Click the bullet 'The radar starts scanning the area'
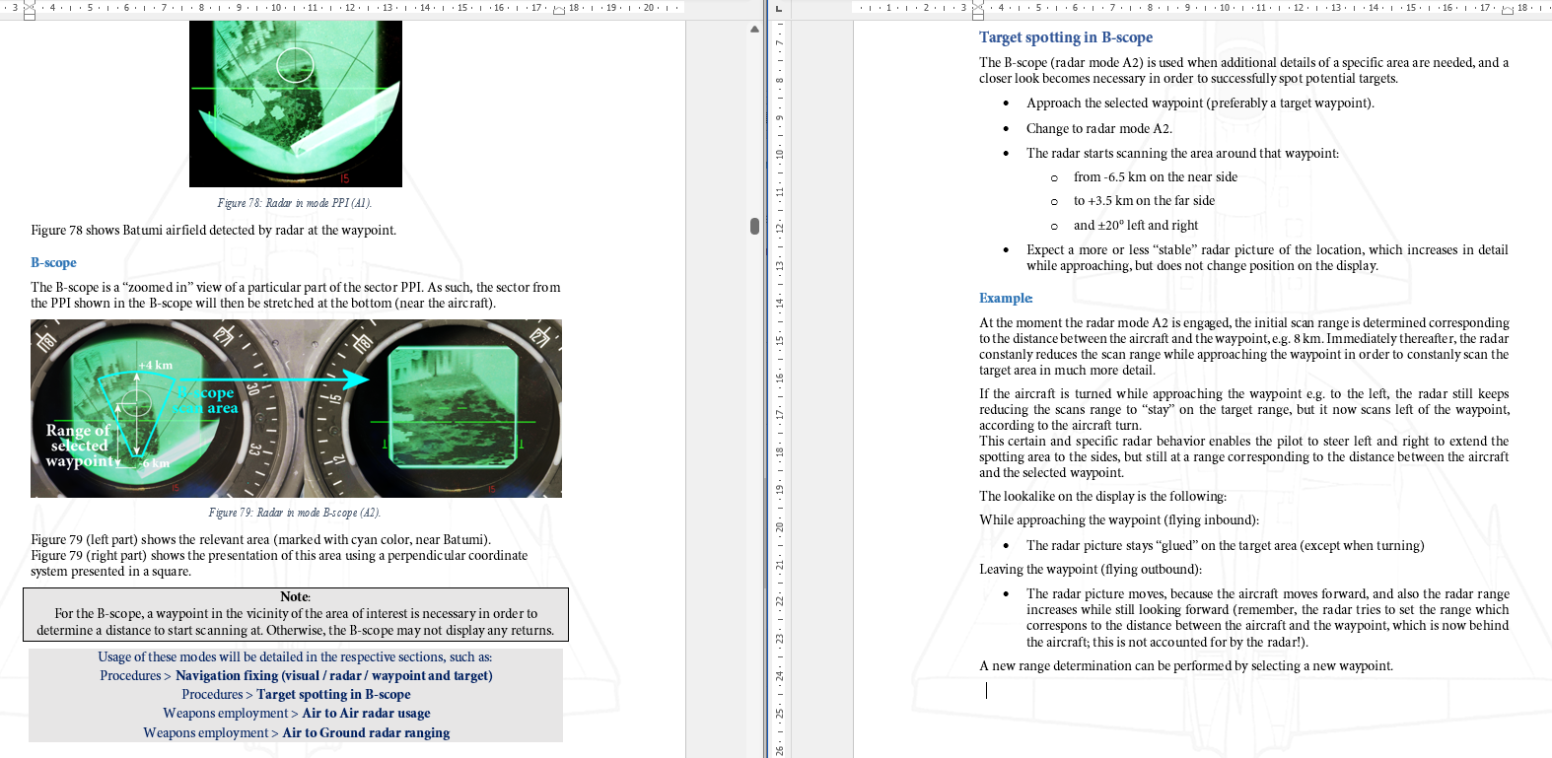 tap(1182, 153)
